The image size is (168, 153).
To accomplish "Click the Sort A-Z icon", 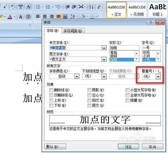I will click(x=91, y=7).
